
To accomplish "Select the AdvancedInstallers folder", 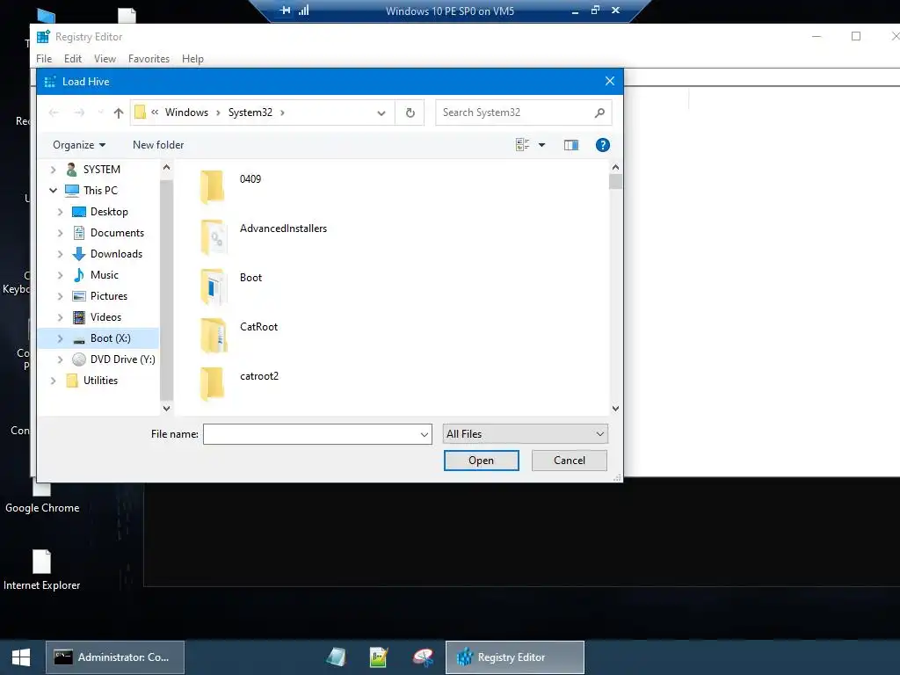I will coord(283,229).
